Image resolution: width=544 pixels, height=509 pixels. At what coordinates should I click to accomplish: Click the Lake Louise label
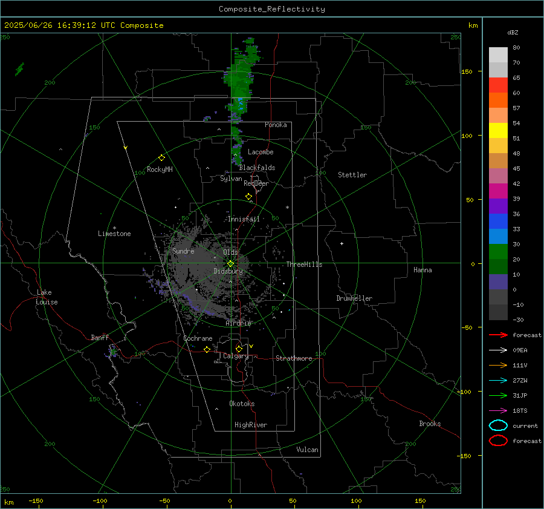(47, 297)
